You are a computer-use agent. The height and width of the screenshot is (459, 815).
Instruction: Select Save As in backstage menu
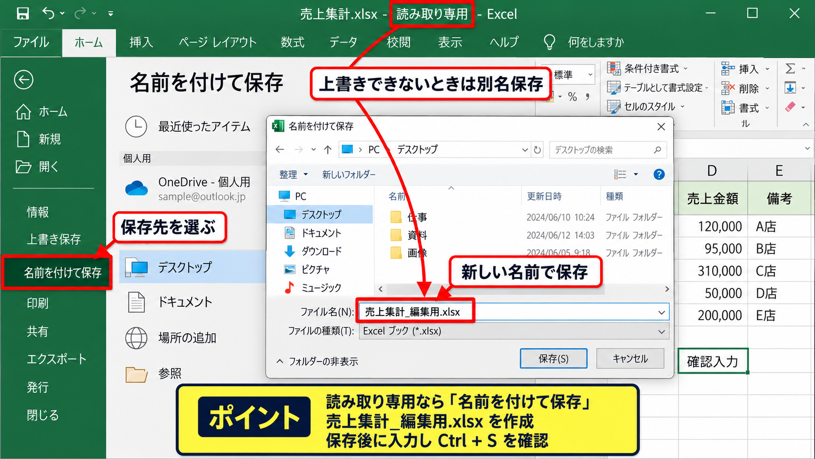point(57,272)
